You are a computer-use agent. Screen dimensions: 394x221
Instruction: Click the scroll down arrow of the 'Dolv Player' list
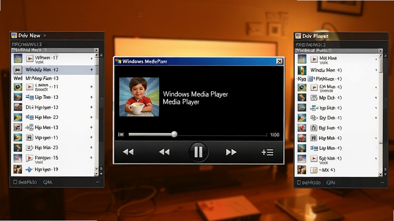coord(380,174)
